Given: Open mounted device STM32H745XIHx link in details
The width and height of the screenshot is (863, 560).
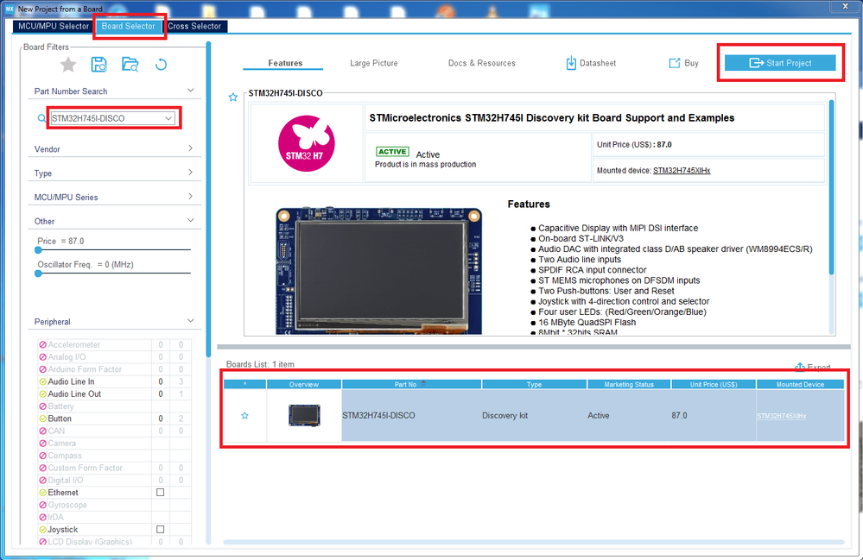Looking at the screenshot, I should 682,170.
